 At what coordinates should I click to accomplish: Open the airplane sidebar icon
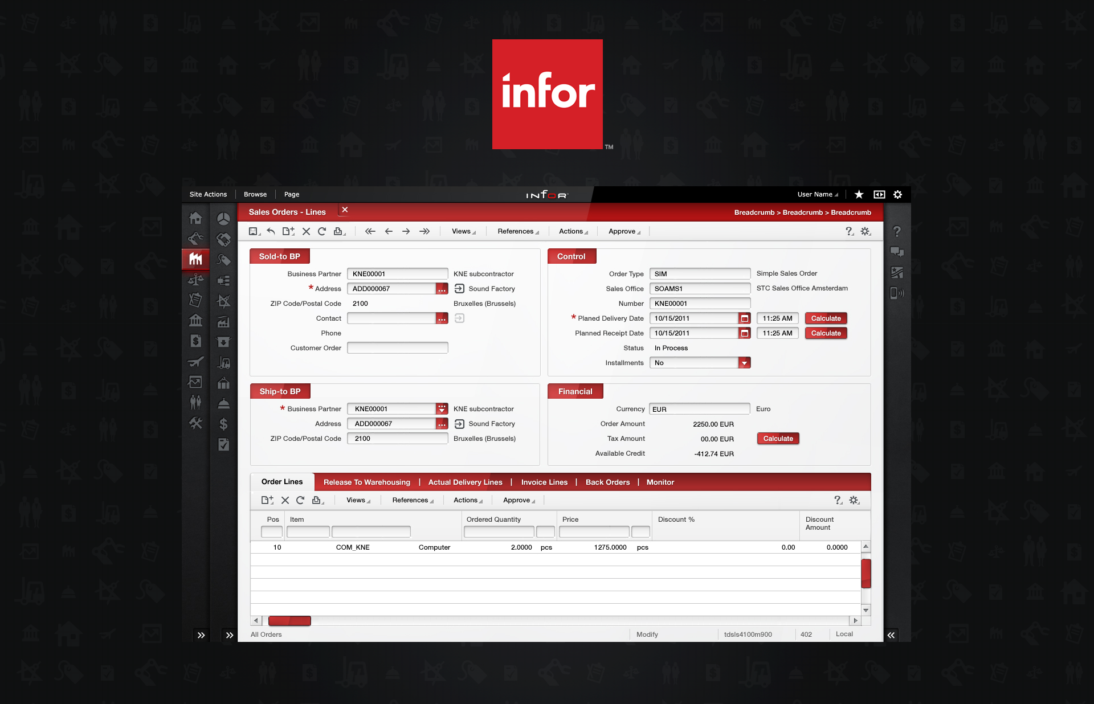coord(195,362)
